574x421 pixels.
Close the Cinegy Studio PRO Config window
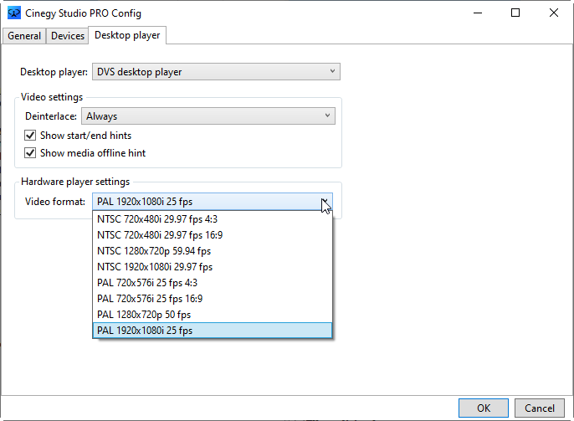[x=554, y=13]
